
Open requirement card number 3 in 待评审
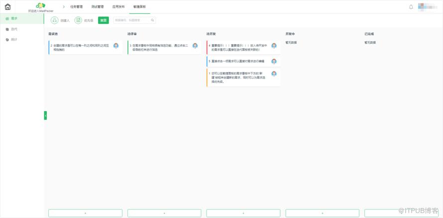coord(164,47)
